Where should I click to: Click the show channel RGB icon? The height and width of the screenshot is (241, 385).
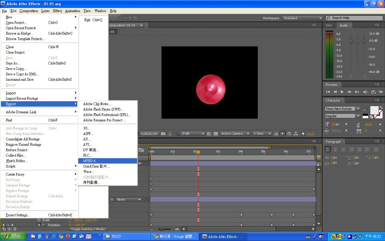coord(176,134)
